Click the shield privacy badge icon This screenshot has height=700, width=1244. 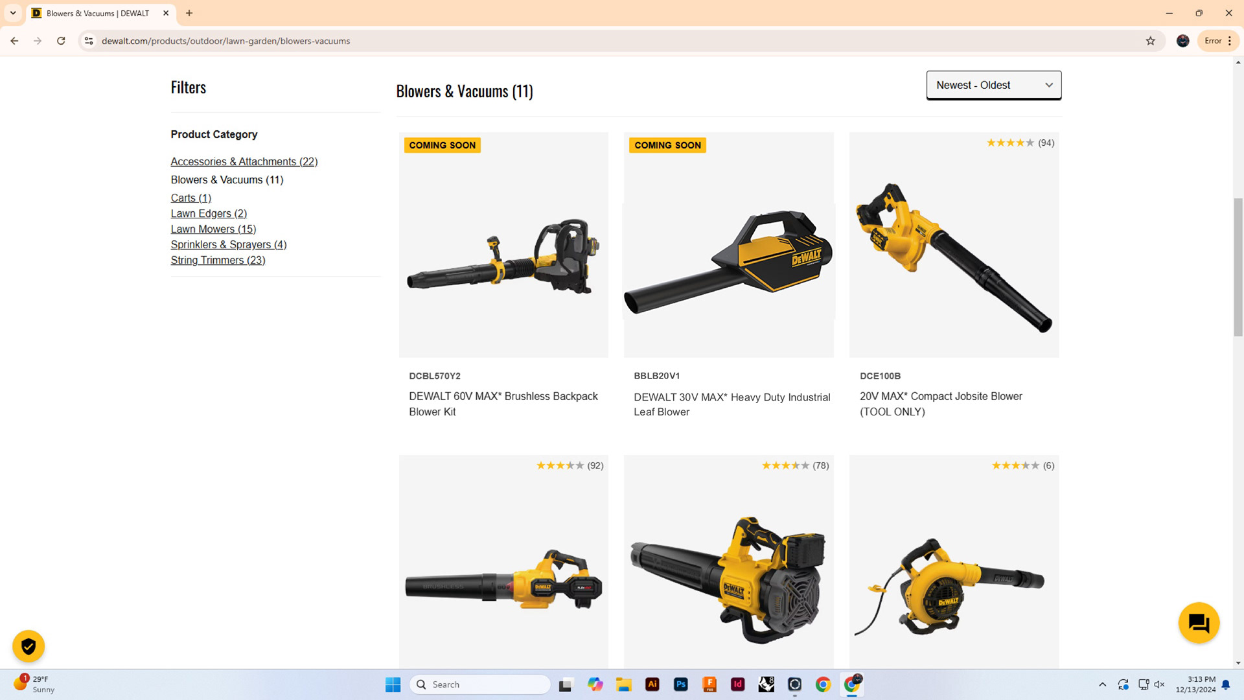[29, 646]
